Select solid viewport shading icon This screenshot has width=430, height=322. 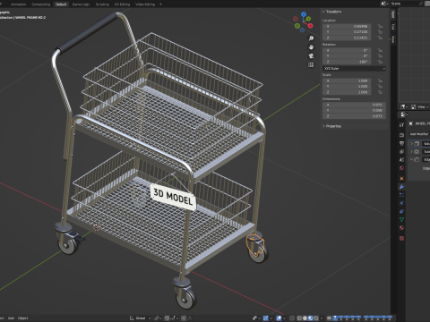305,318
